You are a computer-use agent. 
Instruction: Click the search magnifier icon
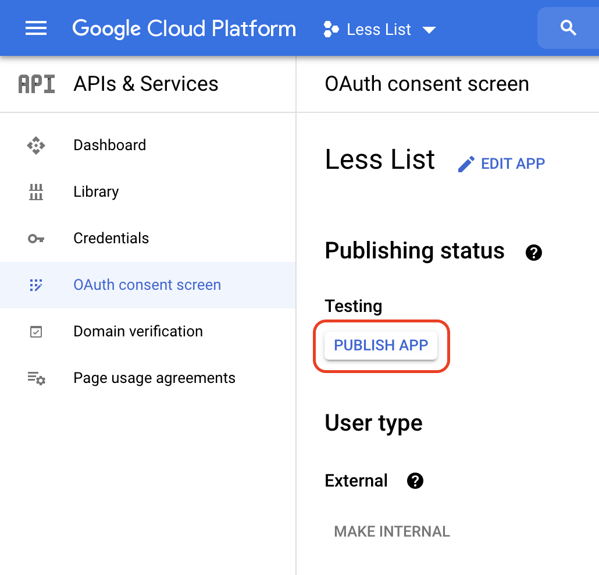[568, 28]
